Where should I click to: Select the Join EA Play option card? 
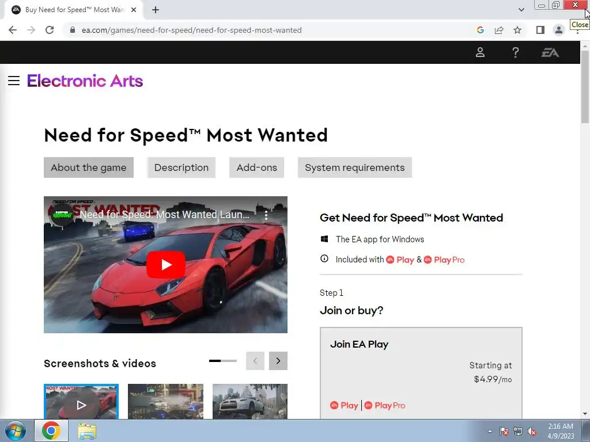pos(421,373)
